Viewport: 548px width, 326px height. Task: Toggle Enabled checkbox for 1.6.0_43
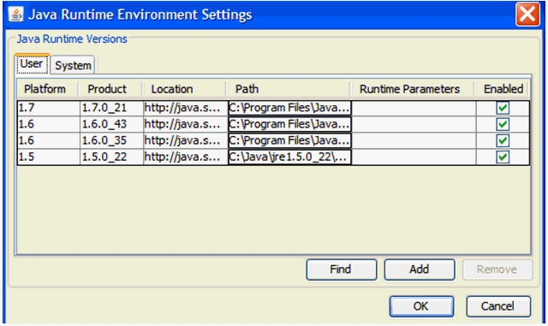click(x=503, y=124)
